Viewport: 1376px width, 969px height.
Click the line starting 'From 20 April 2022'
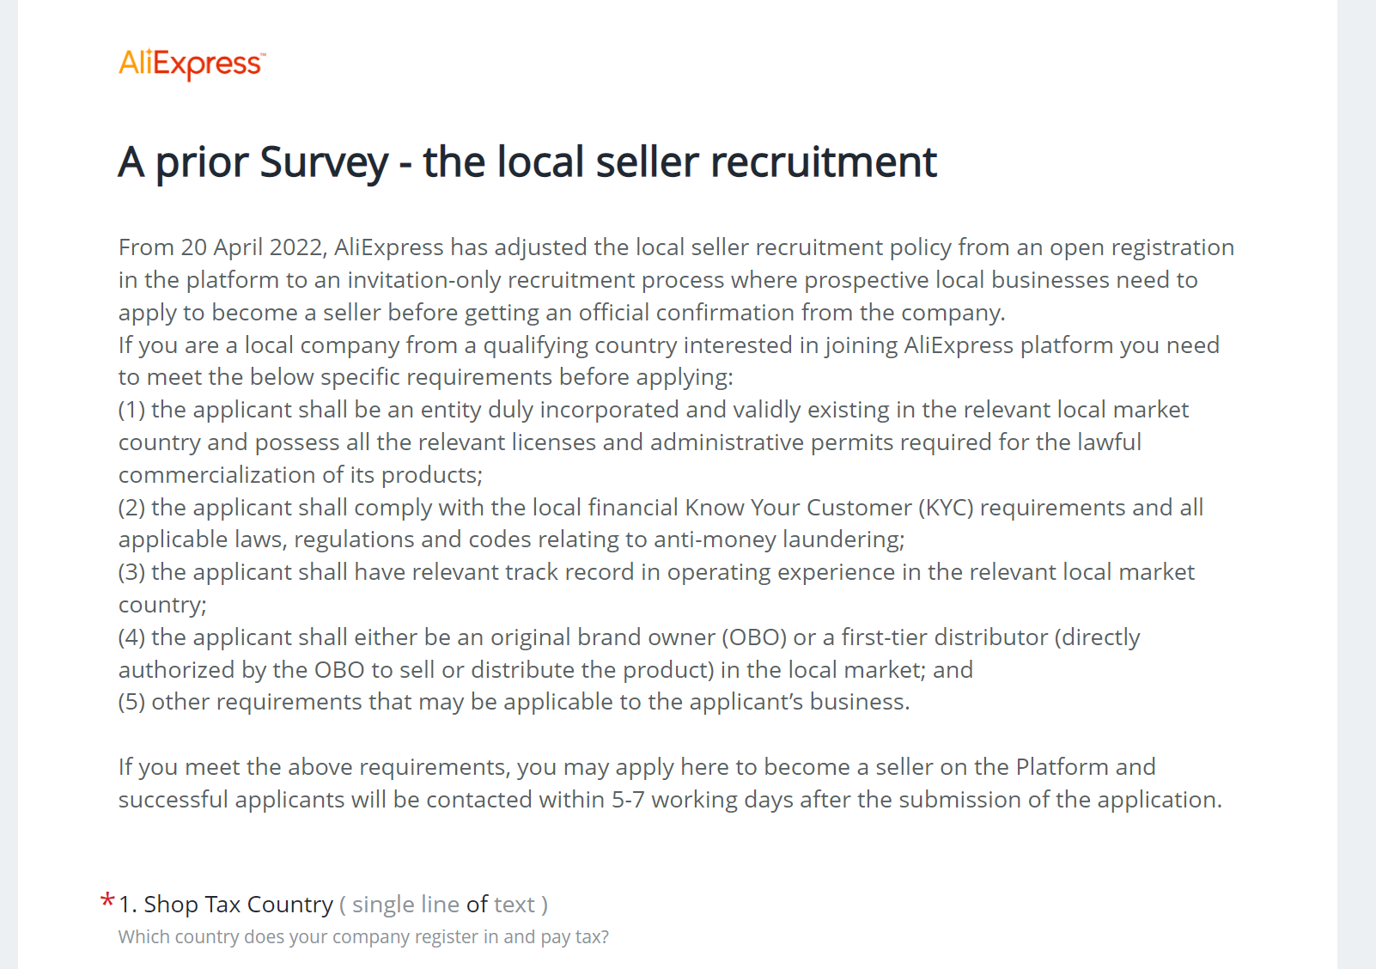pos(676,247)
